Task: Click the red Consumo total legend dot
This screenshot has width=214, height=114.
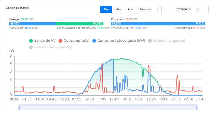Action: 60,41
